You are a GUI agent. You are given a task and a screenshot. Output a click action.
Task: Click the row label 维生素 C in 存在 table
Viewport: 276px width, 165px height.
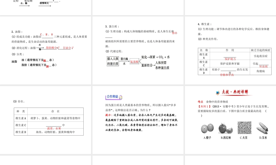(x=21, y=125)
